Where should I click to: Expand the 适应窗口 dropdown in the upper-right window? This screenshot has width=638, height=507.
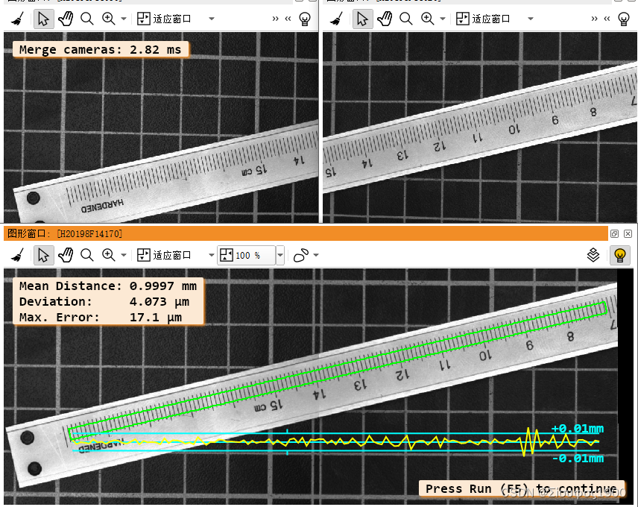(531, 19)
